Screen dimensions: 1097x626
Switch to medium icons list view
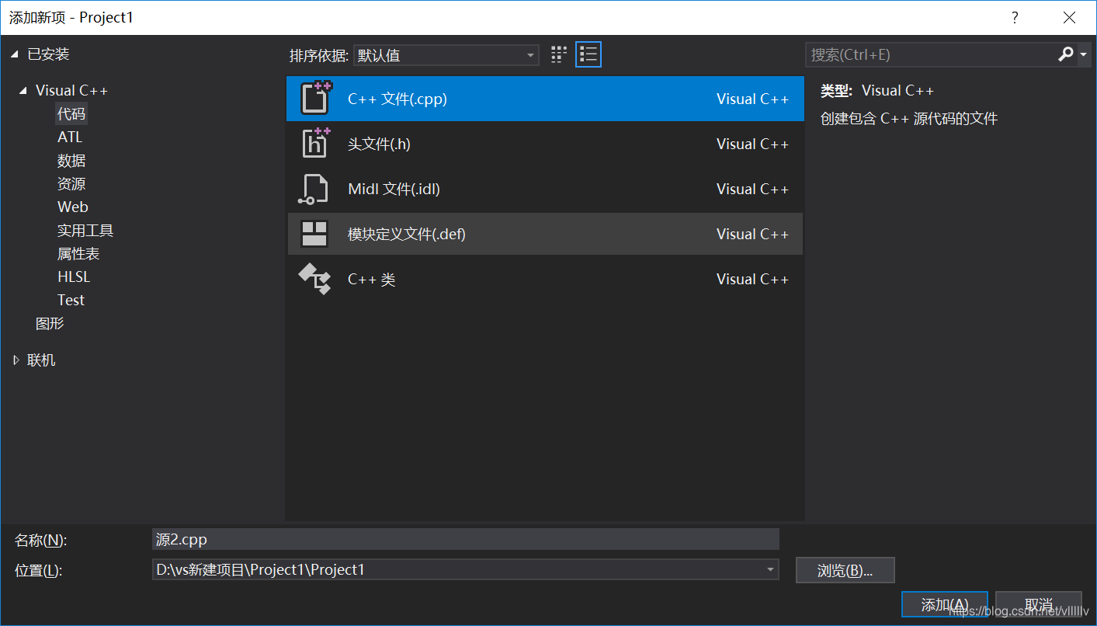[x=588, y=54]
